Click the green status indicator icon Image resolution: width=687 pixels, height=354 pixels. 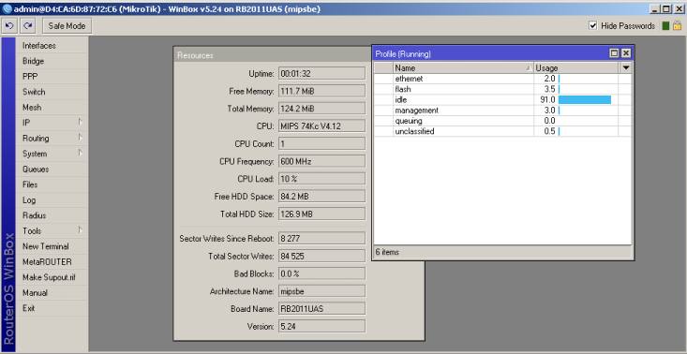[665, 26]
